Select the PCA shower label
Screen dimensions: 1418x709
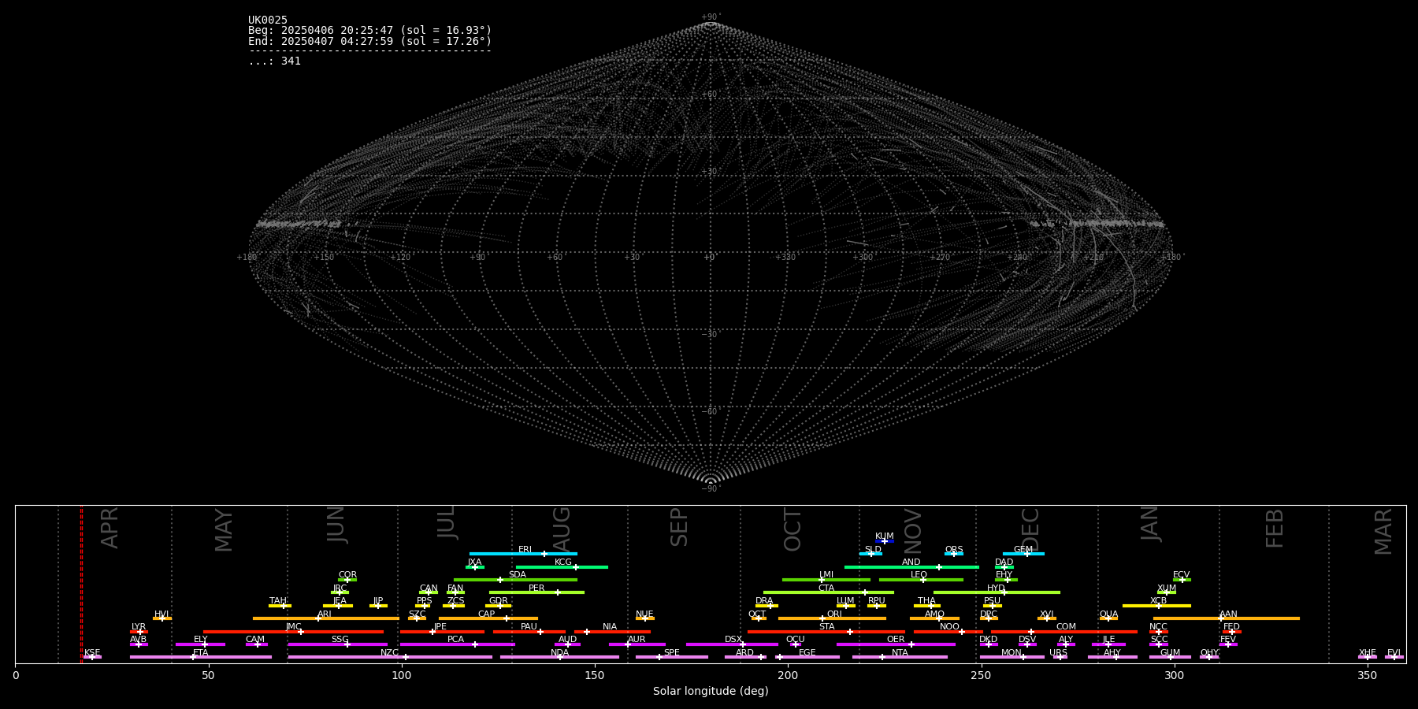[456, 640]
